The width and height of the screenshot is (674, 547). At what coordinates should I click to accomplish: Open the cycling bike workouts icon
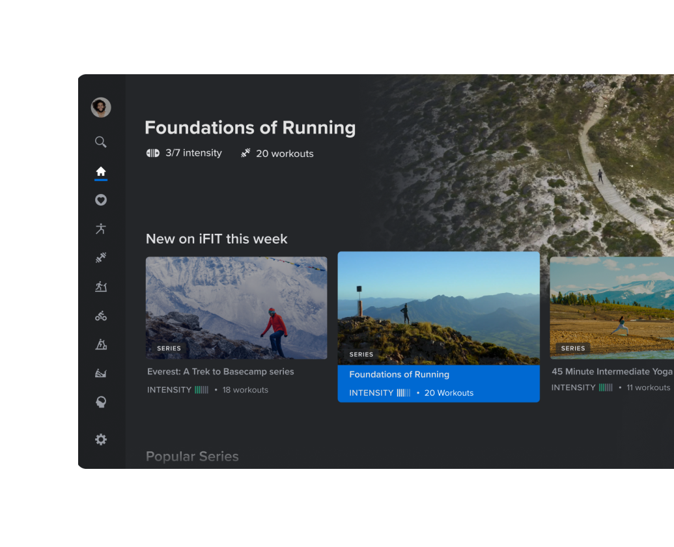(x=101, y=316)
